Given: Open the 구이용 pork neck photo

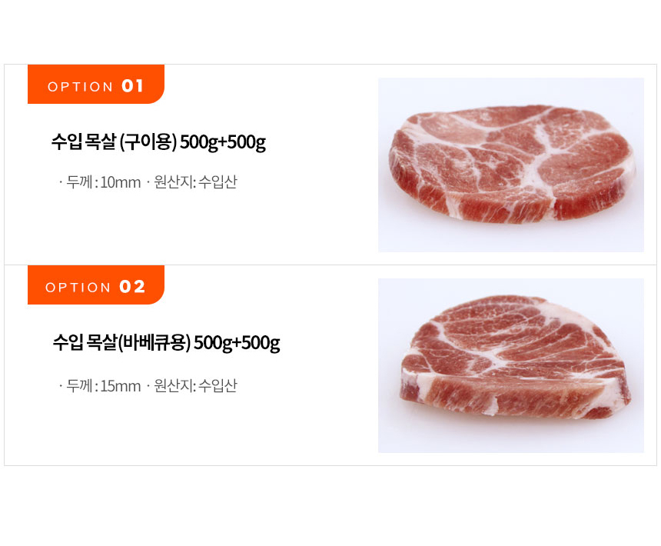Looking at the screenshot, I should point(510,165).
